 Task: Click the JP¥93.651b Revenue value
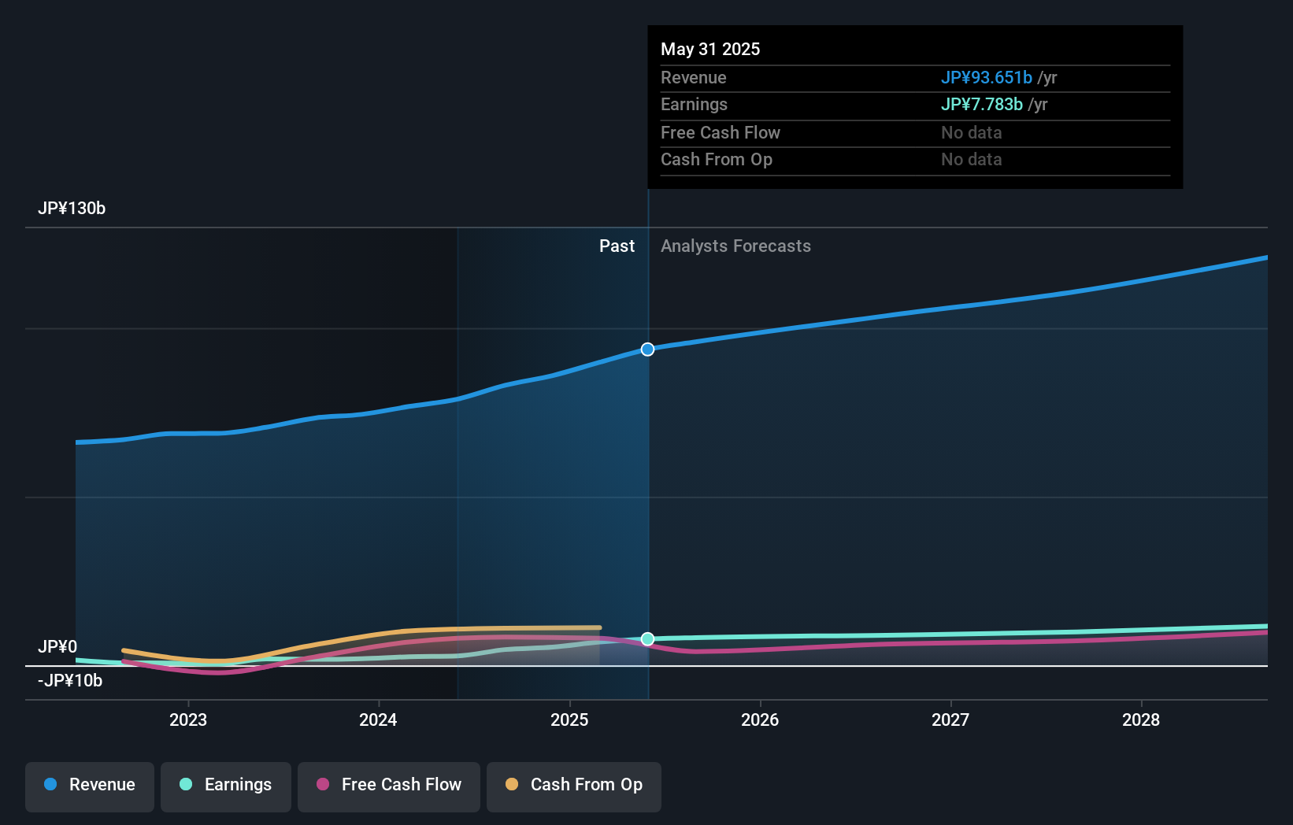987,77
